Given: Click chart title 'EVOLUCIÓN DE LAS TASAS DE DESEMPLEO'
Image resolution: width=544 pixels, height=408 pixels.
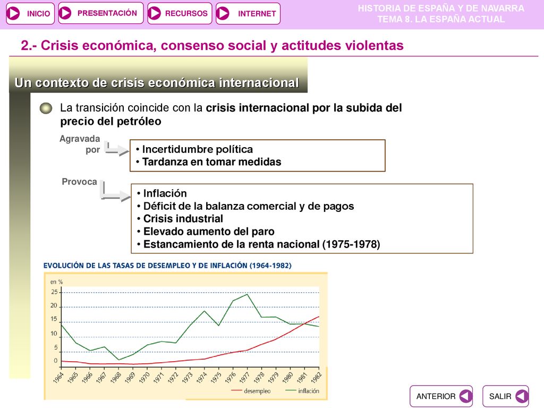Looking at the screenshot, I should 167,266.
